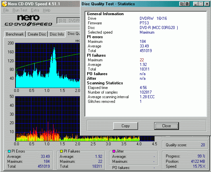Click the magenta Jitter color swatch

click(x=114, y=151)
